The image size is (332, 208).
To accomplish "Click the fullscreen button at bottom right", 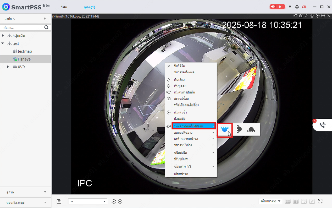I will coord(320,201).
